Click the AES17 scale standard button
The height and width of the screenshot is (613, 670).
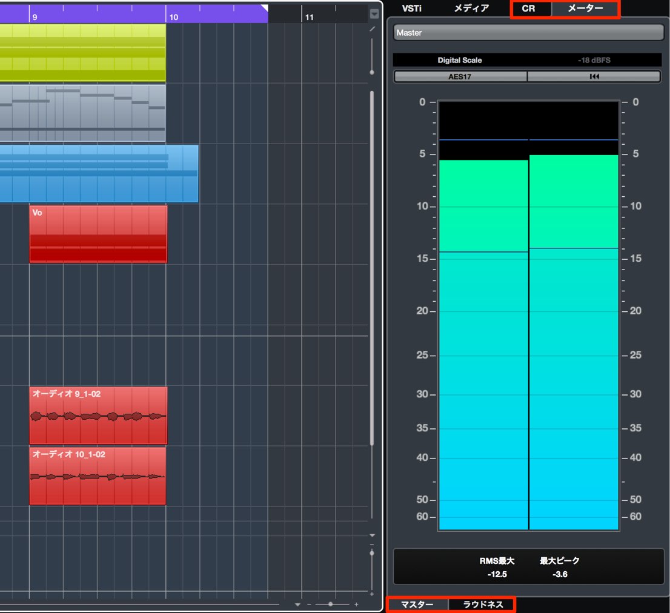[x=460, y=76]
